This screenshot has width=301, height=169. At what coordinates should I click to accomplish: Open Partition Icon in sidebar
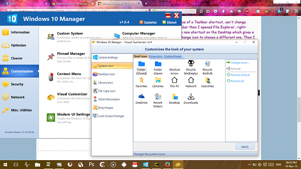click(x=106, y=74)
